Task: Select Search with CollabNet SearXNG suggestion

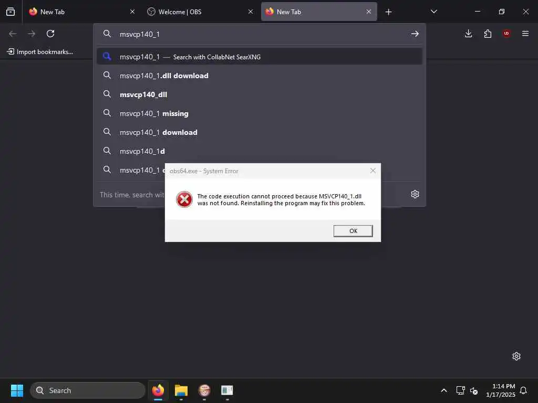Action: click(260, 57)
